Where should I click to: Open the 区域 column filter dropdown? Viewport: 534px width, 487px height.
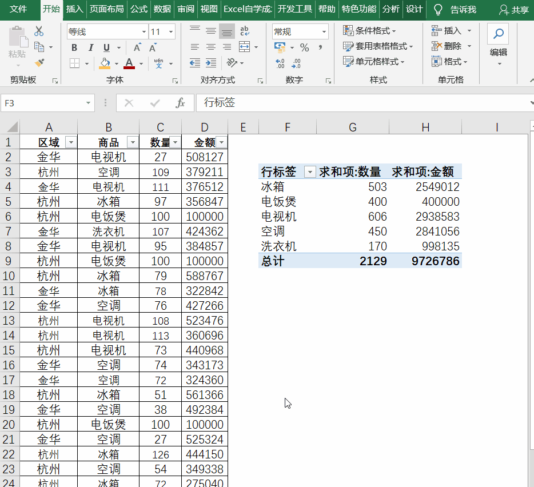tap(71, 141)
